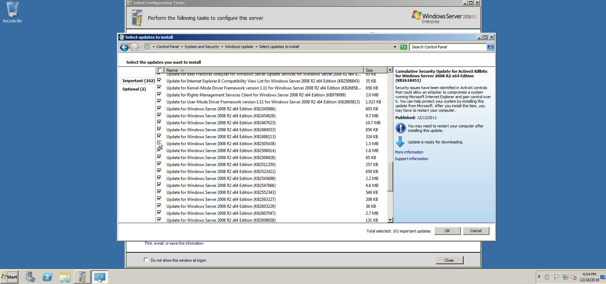Click the Initial Configuration Tasks title icon
The image size is (606, 284).
[x=130, y=2]
